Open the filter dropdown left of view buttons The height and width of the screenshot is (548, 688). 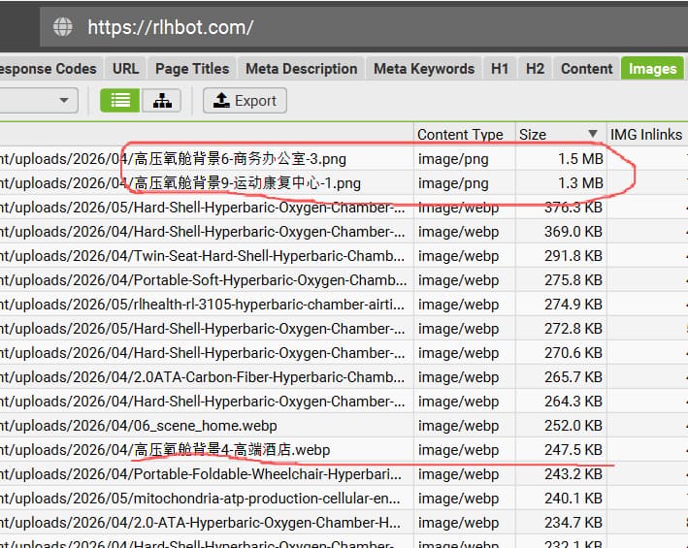[39, 101]
